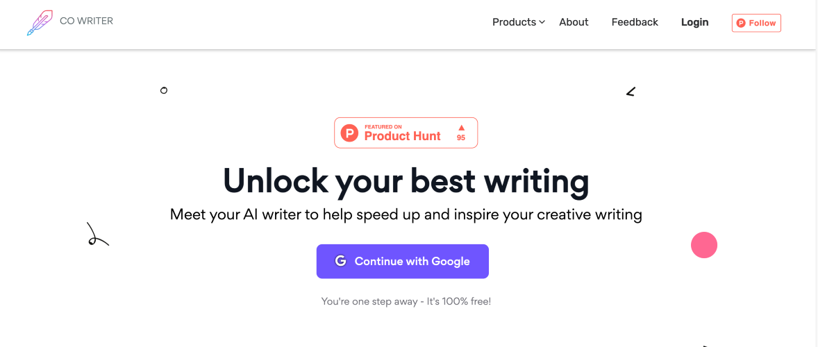Click the Google G icon
The width and height of the screenshot is (818, 347).
(x=340, y=261)
